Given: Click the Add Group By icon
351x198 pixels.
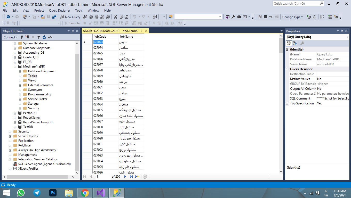Looking at the screenshot, I should (322, 17).
